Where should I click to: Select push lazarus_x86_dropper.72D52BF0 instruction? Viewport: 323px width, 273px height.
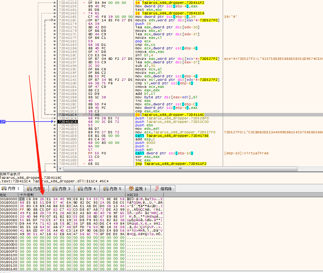tap(172, 118)
